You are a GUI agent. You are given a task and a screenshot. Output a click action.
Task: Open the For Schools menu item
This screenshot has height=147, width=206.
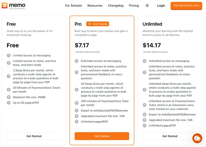[x=73, y=6]
